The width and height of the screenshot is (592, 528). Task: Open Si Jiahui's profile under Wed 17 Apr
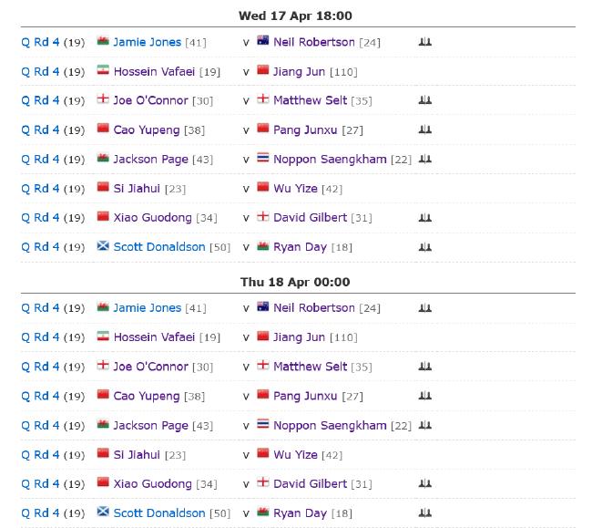point(137,188)
